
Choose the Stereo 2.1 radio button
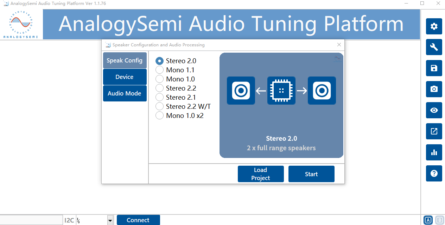click(160, 97)
